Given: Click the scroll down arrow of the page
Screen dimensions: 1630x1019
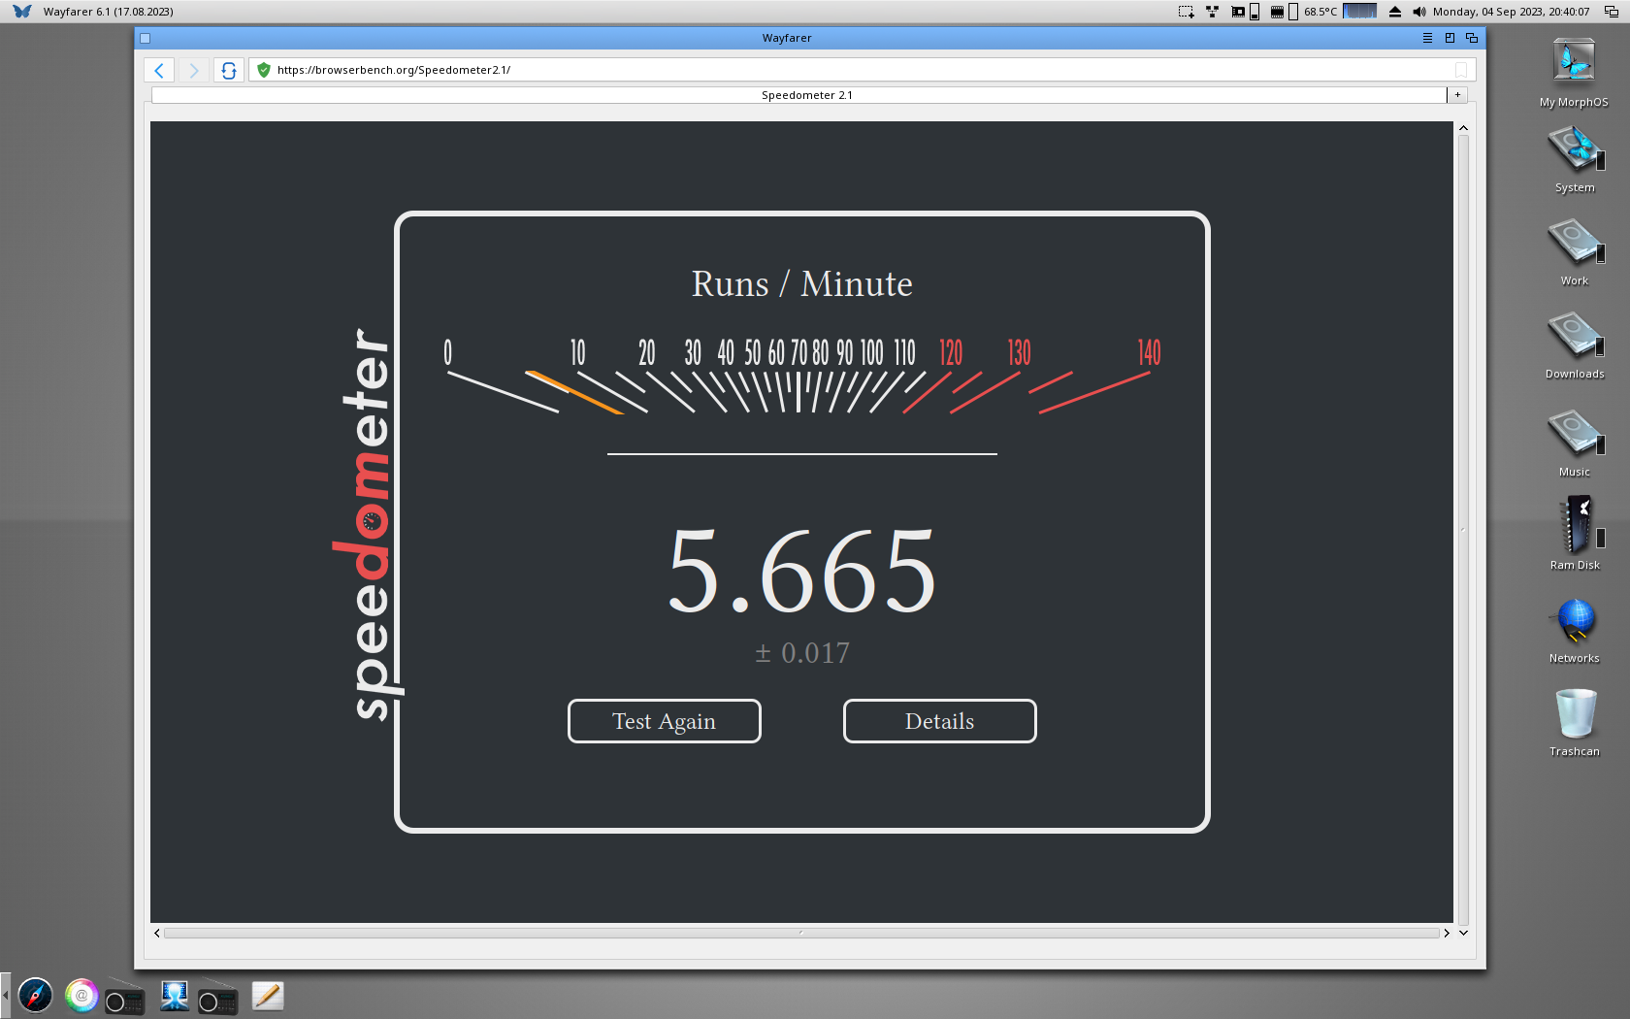Looking at the screenshot, I should 1463,933.
